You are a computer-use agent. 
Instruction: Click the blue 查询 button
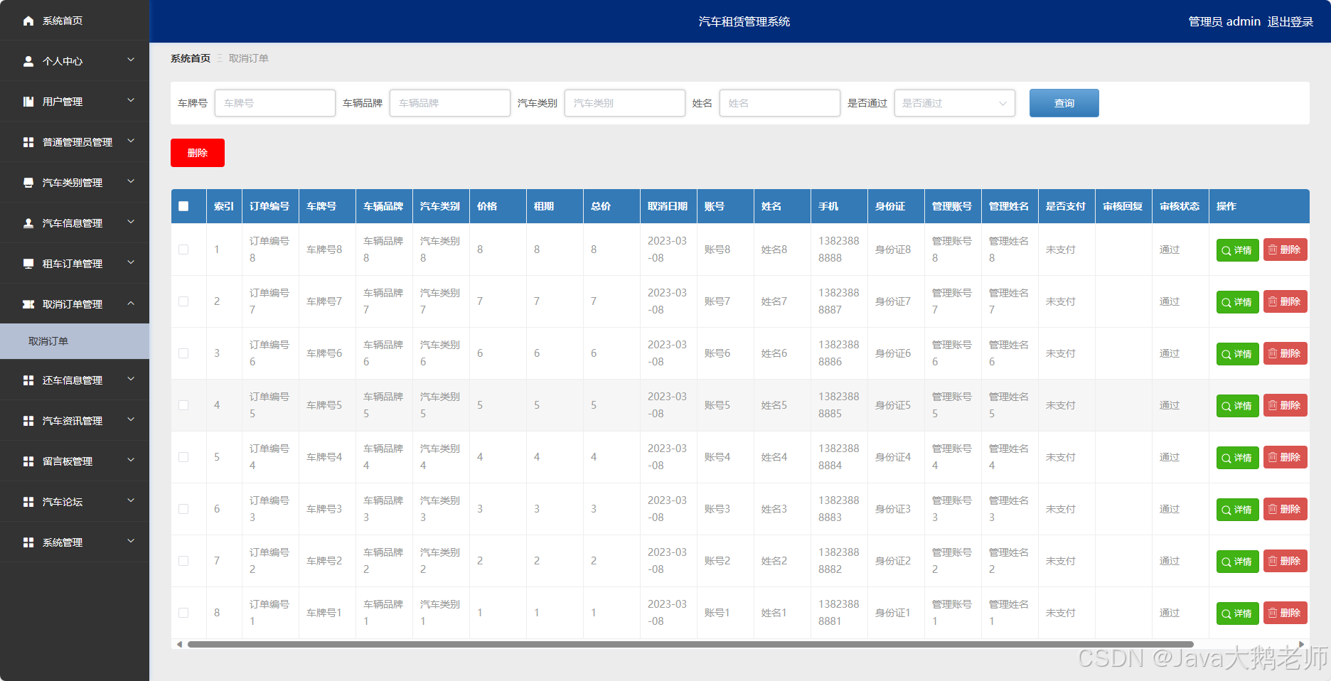(x=1064, y=103)
